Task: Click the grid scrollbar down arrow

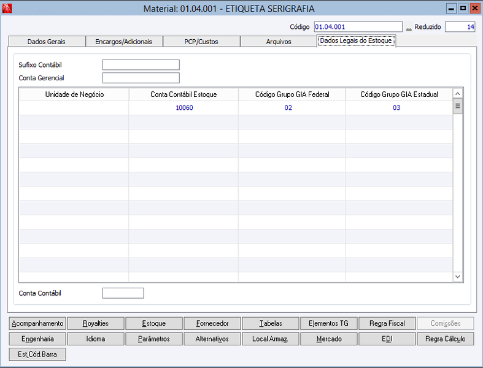Action: [x=458, y=277]
